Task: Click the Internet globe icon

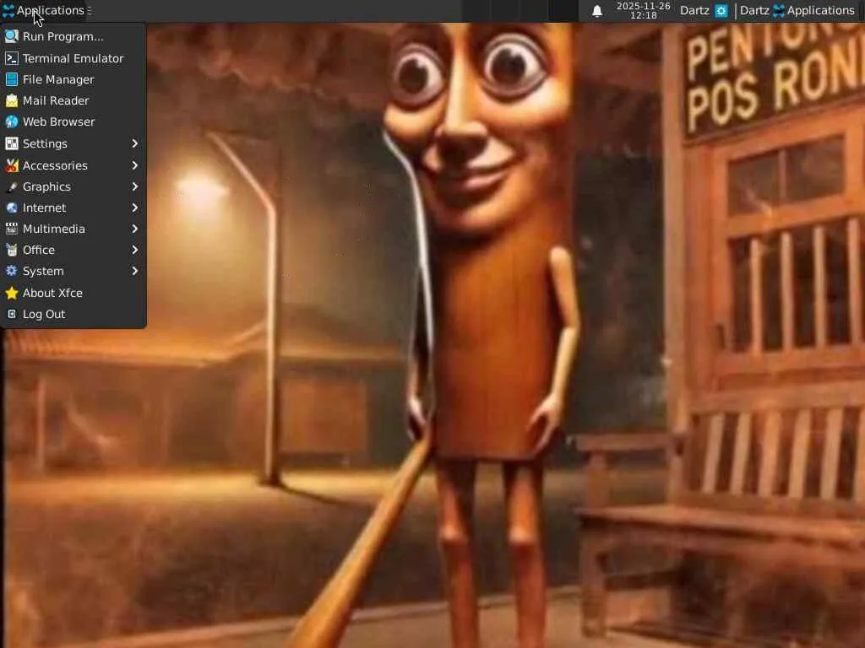Action: click(x=12, y=208)
